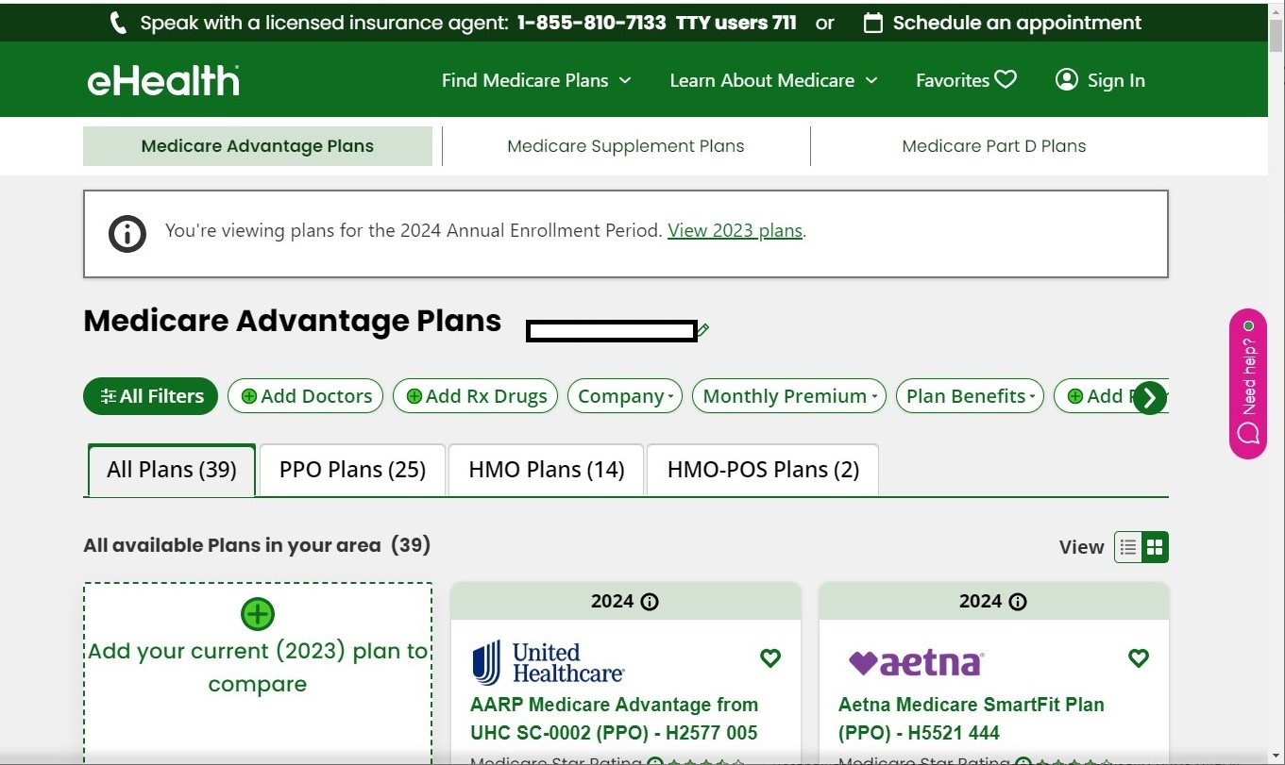The image size is (1285, 765).
Task: Select Medicare Part D Plans category
Action: 994,146
